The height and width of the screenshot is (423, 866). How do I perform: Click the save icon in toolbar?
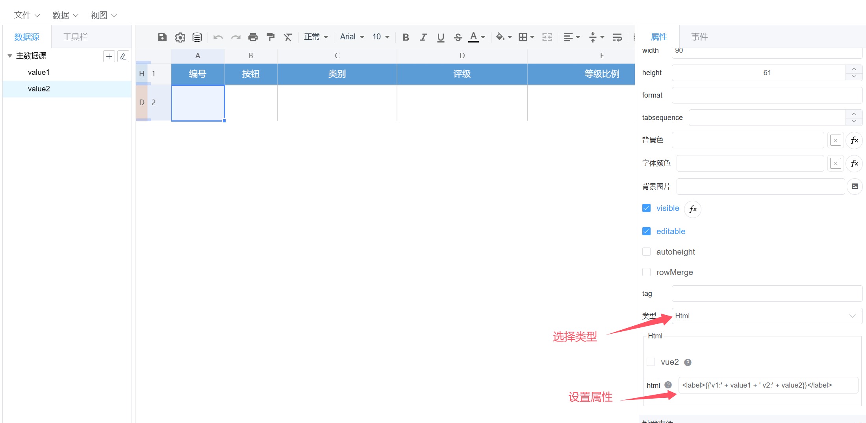click(x=162, y=37)
